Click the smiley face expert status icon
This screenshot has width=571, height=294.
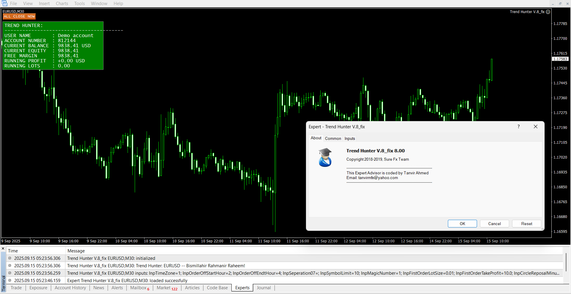click(548, 12)
